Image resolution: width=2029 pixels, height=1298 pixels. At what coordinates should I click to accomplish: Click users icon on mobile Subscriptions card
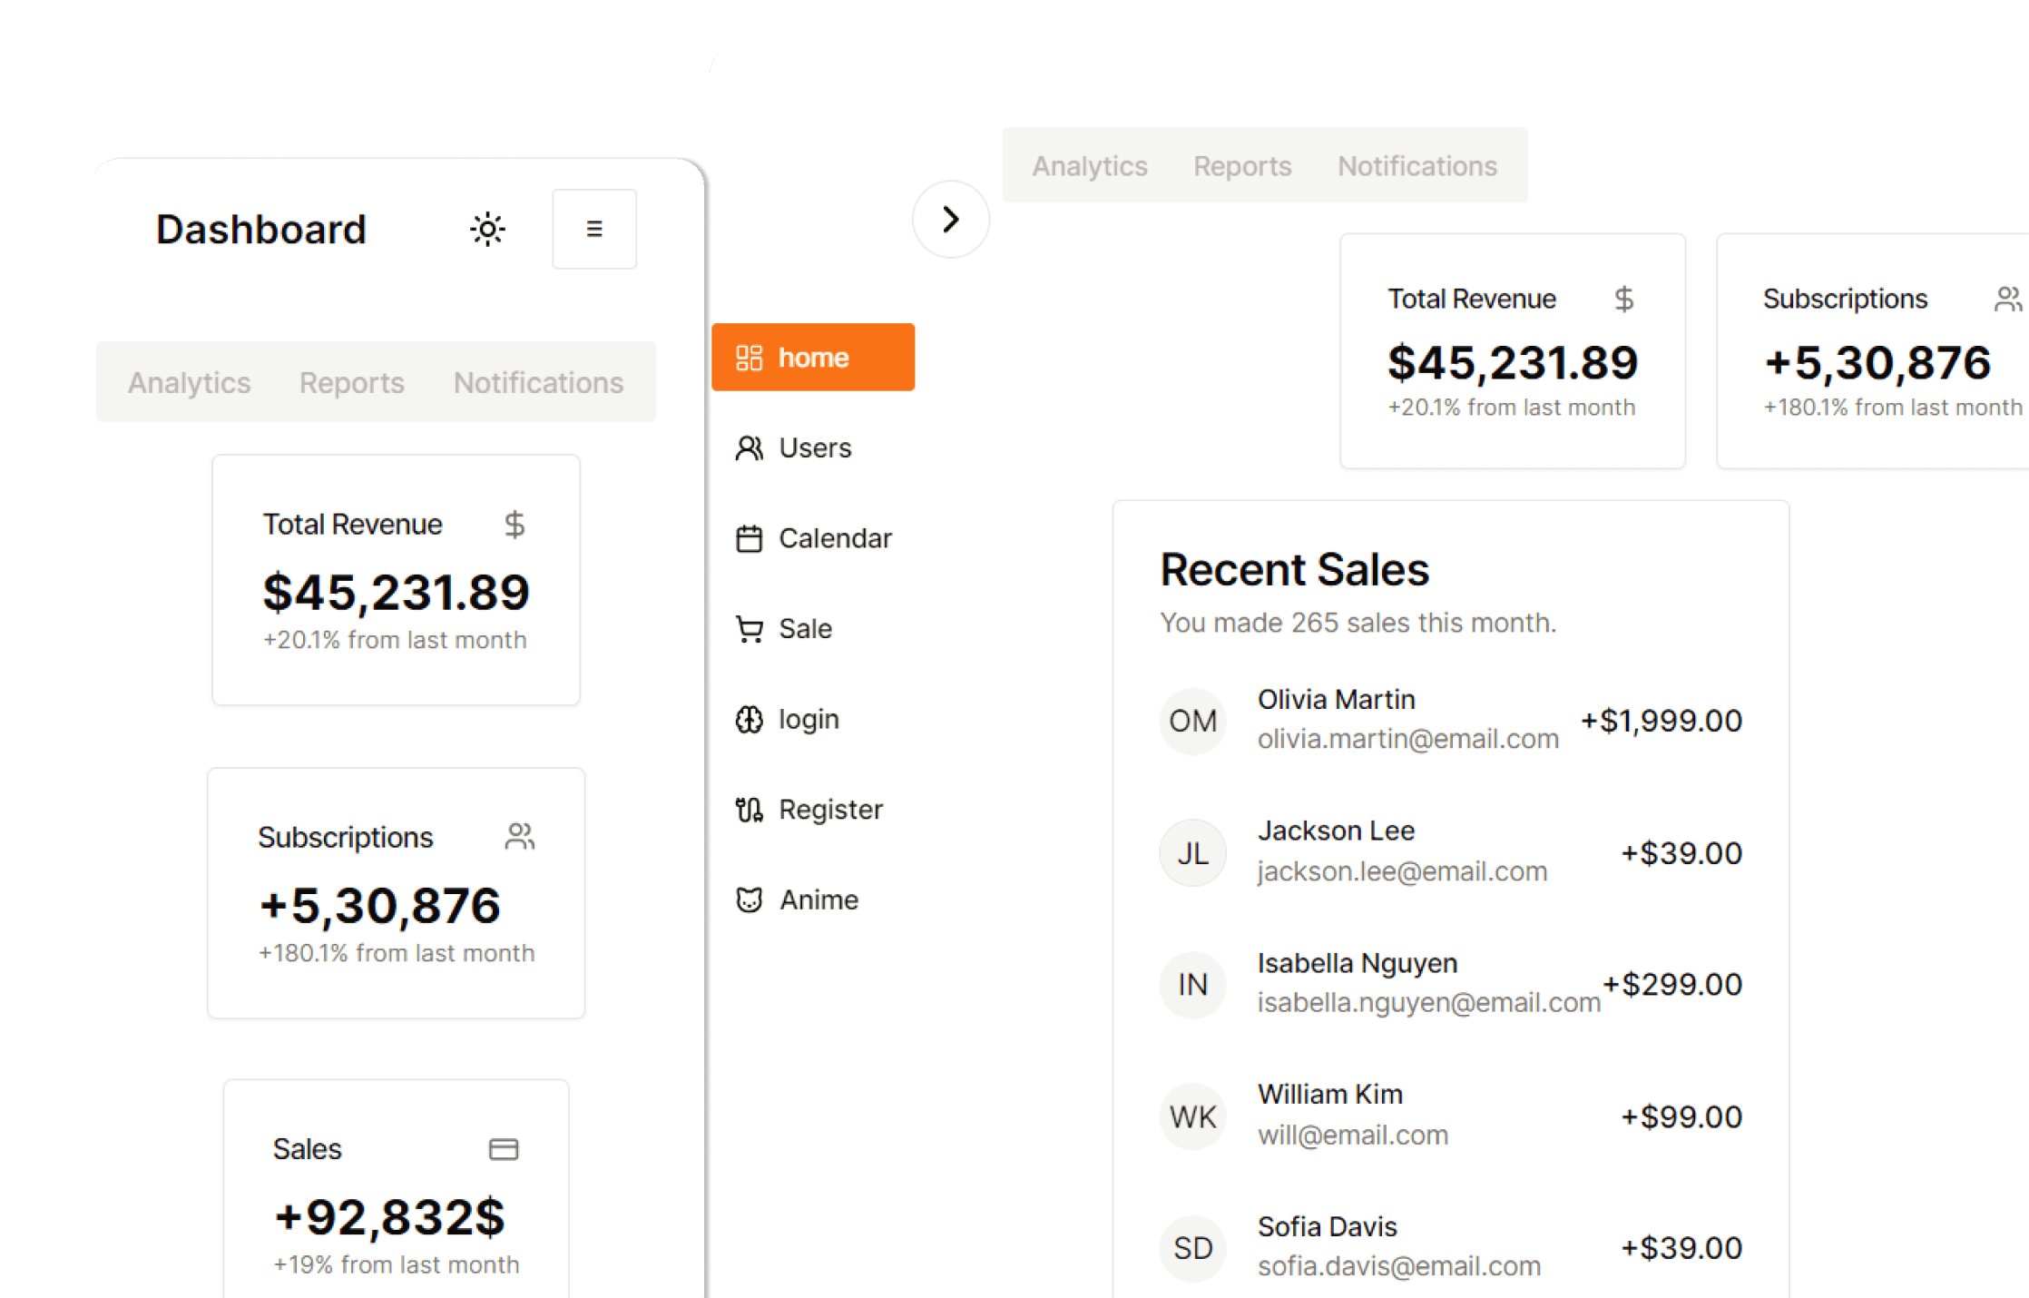click(520, 836)
